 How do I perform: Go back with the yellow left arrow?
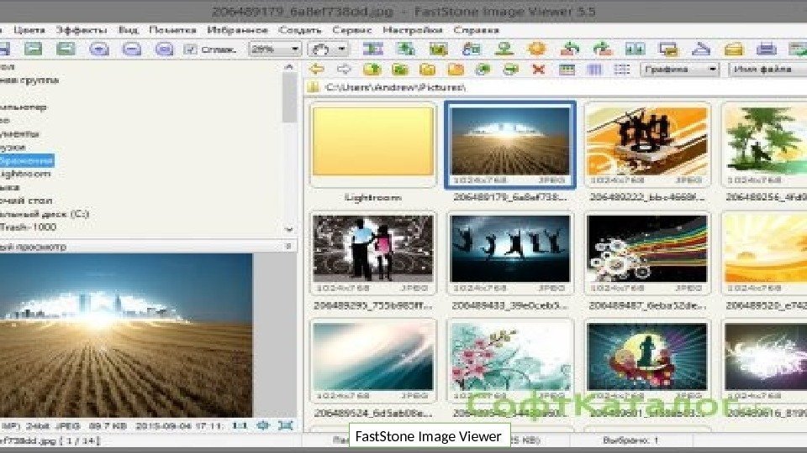pos(317,69)
